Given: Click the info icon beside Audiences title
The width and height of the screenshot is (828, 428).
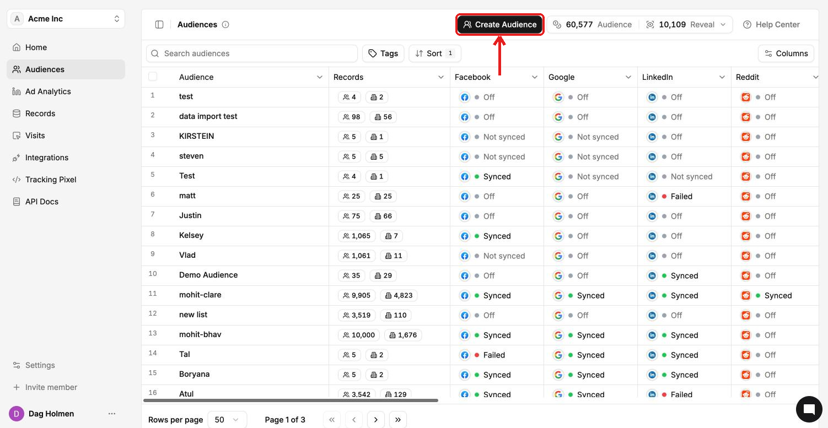Looking at the screenshot, I should click(x=225, y=24).
